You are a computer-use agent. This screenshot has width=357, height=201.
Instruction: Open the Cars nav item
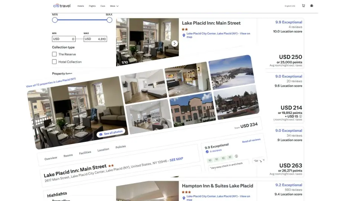point(103,6)
